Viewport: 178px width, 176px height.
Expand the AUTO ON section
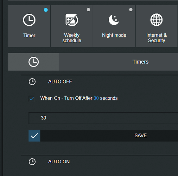click(x=59, y=162)
